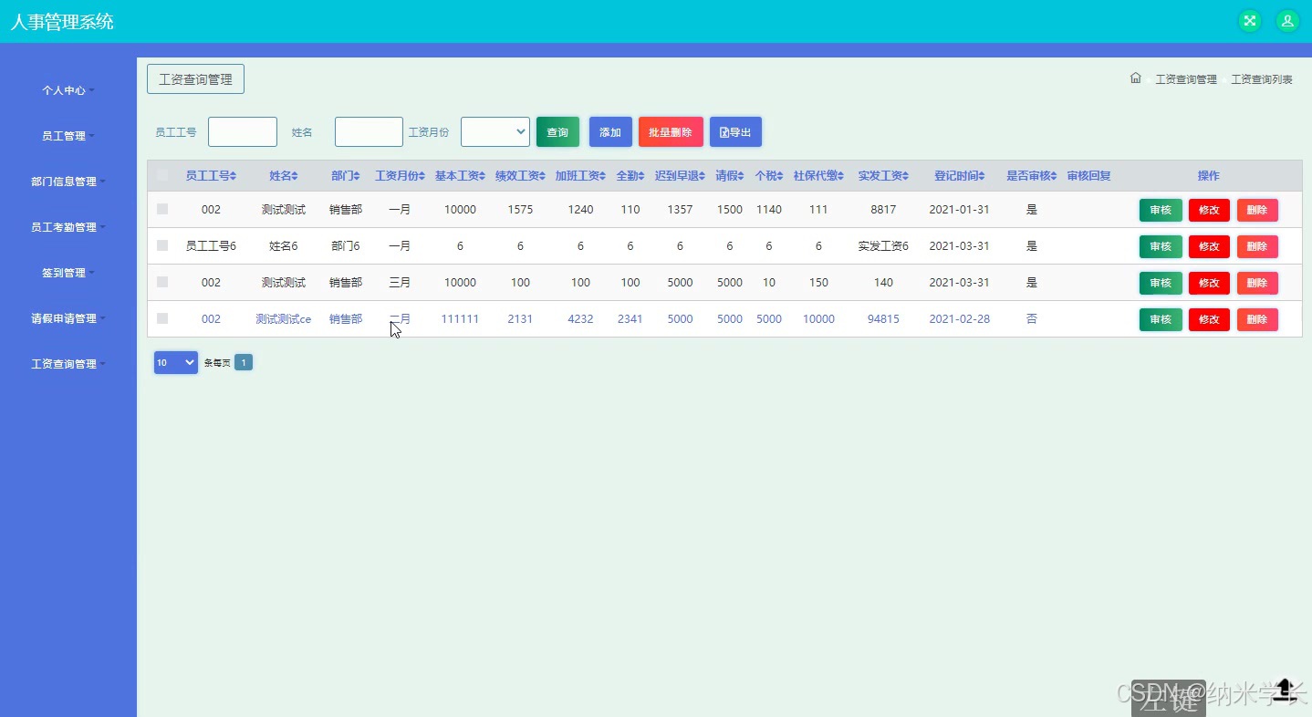Click 删除 for the 姓名6 row
Image resolution: width=1312 pixels, height=717 pixels.
(x=1257, y=246)
